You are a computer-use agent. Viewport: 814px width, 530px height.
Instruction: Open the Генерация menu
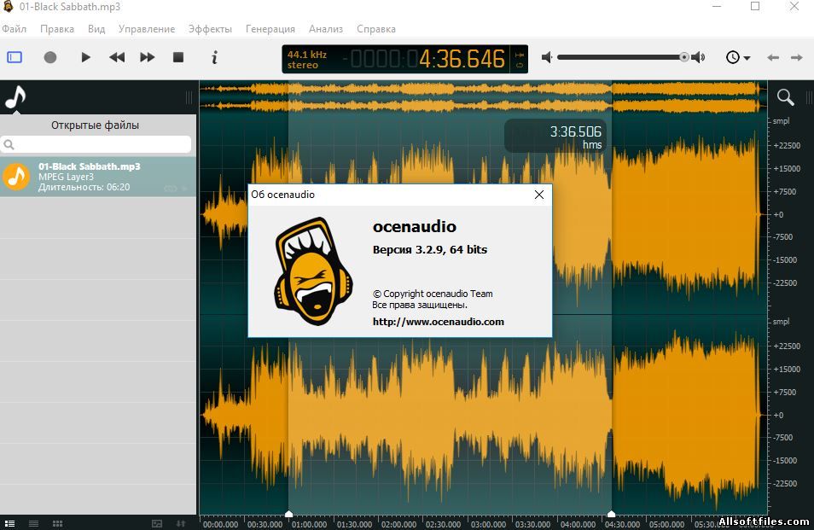pos(270,29)
